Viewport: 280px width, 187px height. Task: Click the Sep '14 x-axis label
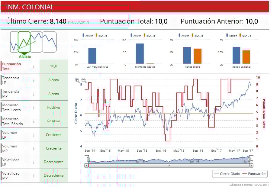coord(90,150)
